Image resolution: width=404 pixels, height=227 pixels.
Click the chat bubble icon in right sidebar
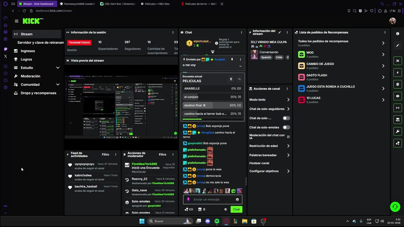[x=398, y=96]
